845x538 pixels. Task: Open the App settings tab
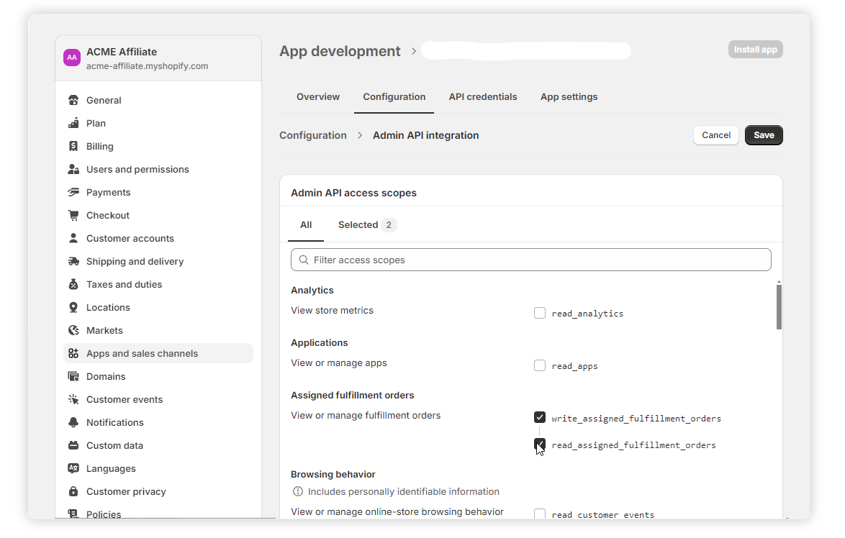tap(569, 97)
